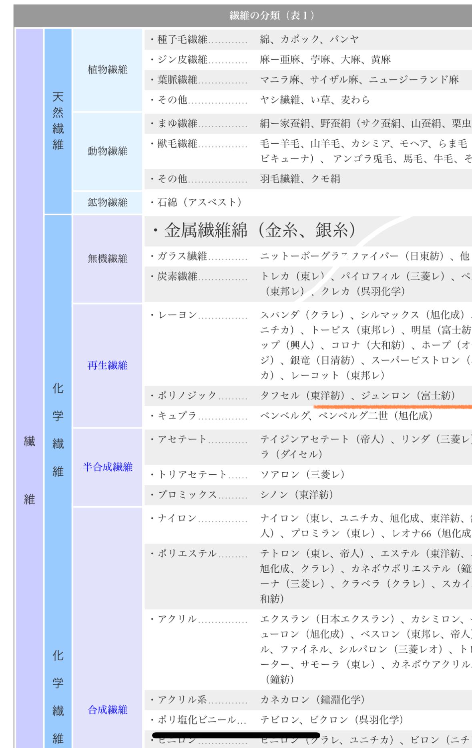The height and width of the screenshot is (748, 472).
Task: Click the ジン皮繊維 row label
Action: tap(182, 60)
